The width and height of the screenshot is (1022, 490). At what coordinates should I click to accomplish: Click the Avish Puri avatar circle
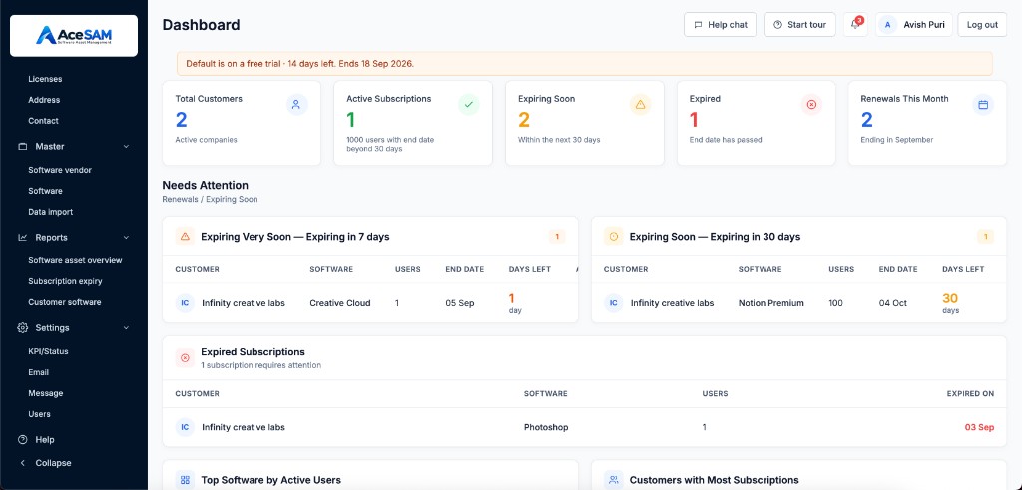(x=887, y=25)
